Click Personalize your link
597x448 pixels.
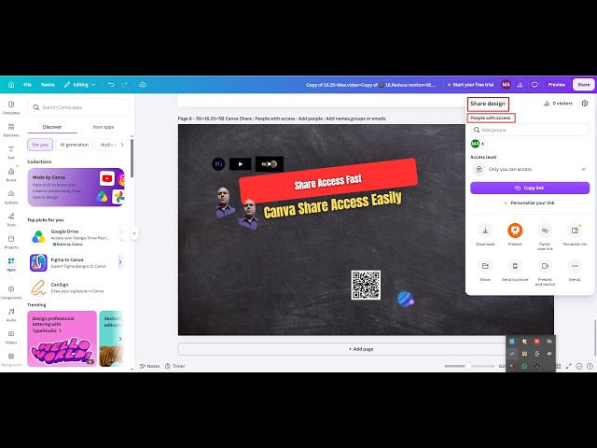click(x=530, y=203)
